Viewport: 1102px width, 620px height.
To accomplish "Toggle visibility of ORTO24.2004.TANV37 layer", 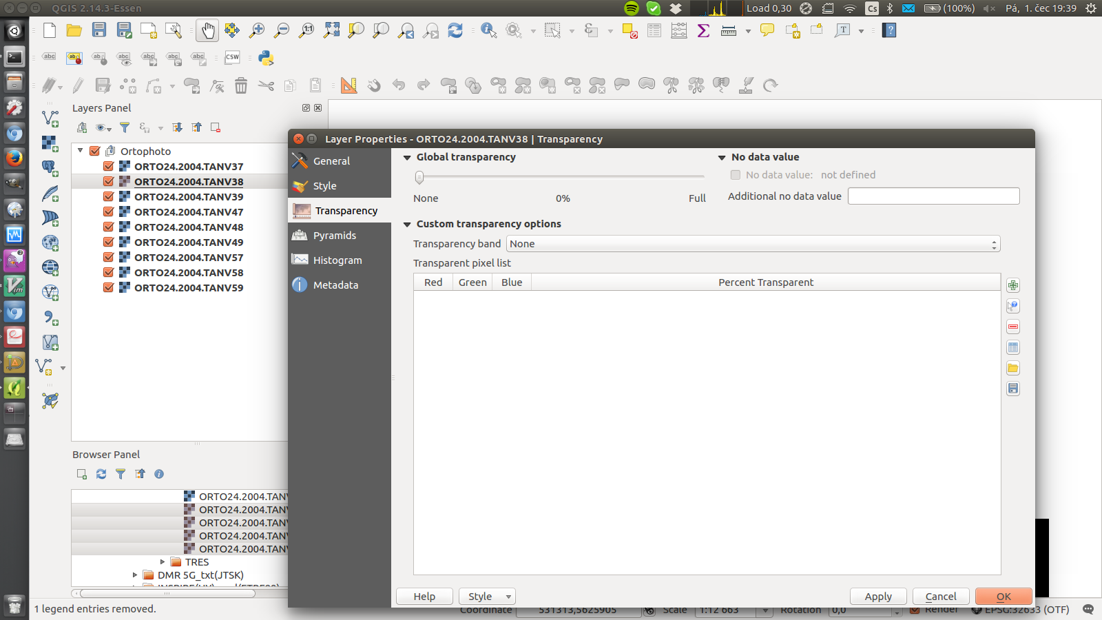I will (x=108, y=166).
